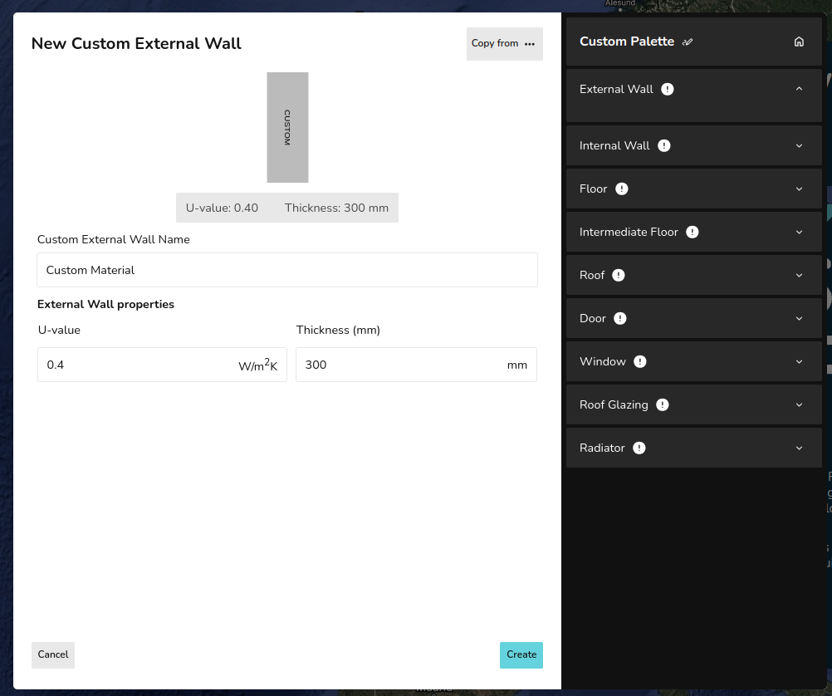The image size is (832, 696).
Task: Click the warning icon next to Internal Wall
Action: point(663,145)
